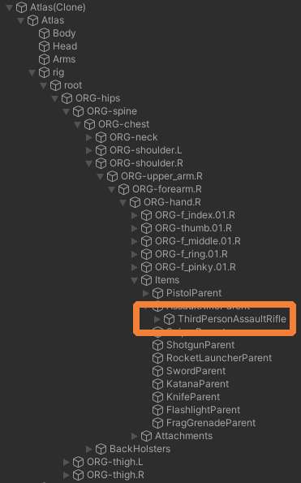Click the ORG-hand.R GameObject icon
The width and height of the screenshot is (301, 483).
135,202
